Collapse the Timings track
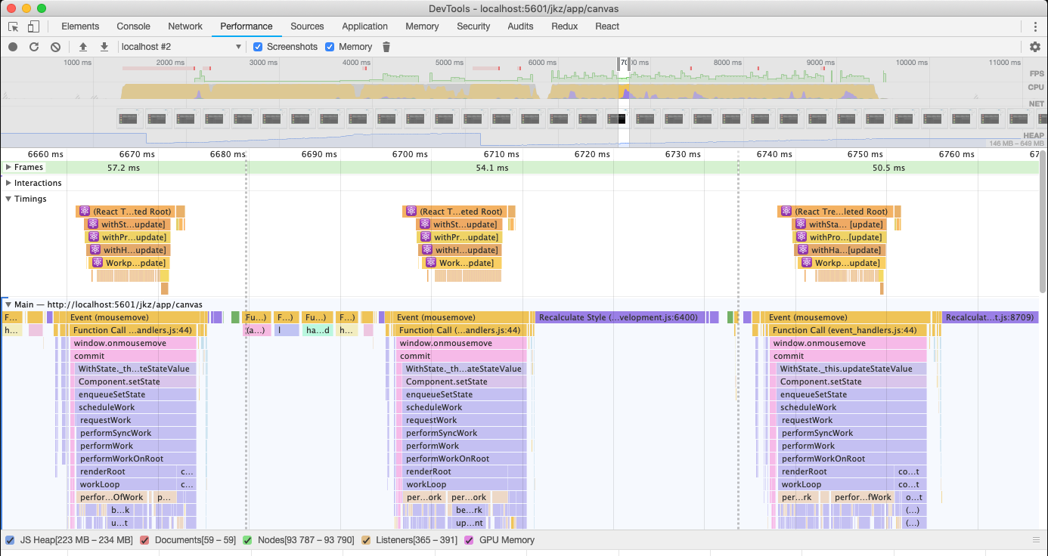The height and width of the screenshot is (556, 1048). (8, 199)
